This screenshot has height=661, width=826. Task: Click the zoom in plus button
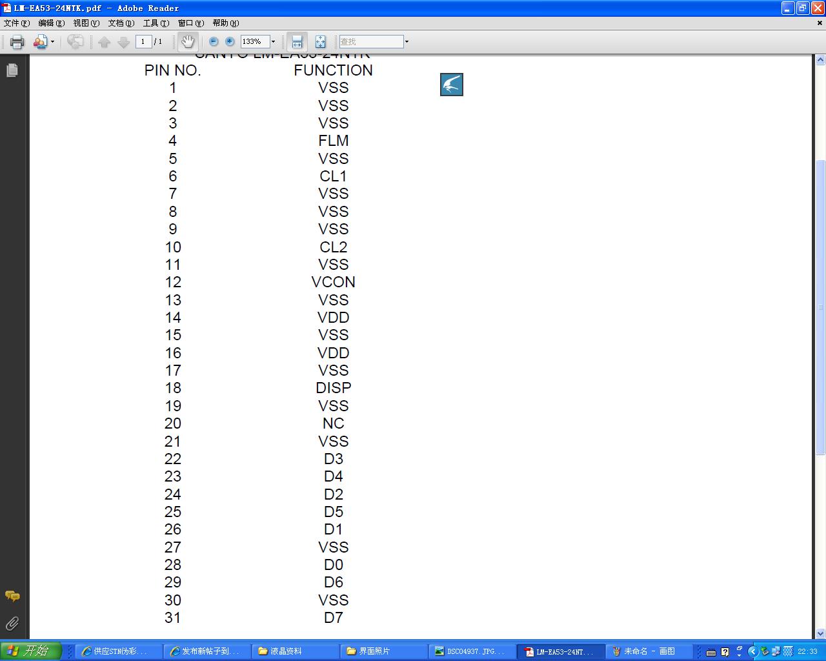[x=230, y=41]
